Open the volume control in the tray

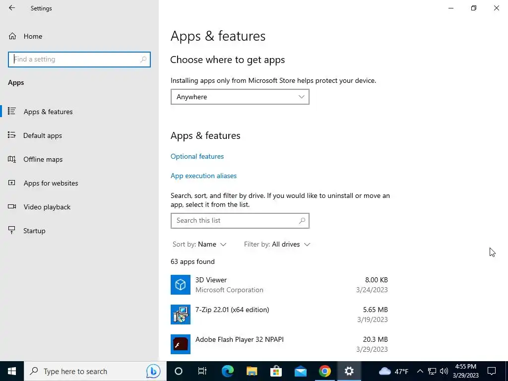click(x=444, y=371)
